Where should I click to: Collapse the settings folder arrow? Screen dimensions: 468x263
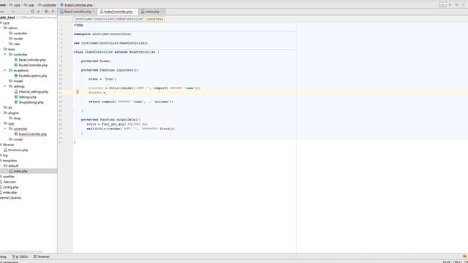pyautogui.click(x=5, y=86)
